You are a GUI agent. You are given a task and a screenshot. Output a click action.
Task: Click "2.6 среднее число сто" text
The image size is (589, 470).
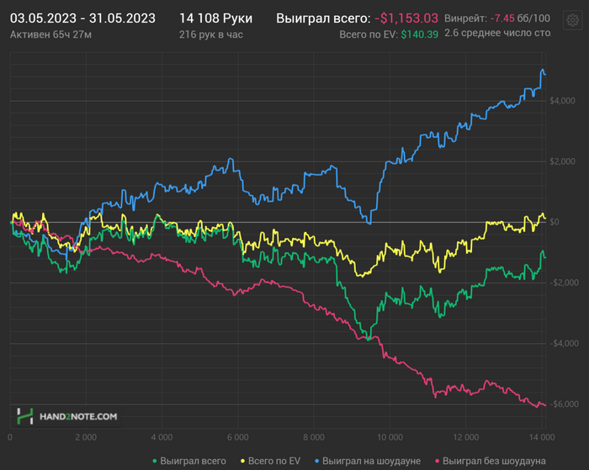coord(497,33)
